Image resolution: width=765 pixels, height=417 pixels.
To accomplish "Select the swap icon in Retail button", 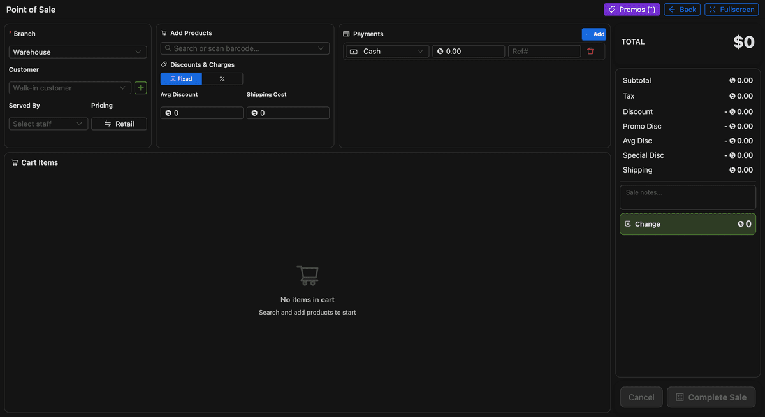I will 108,124.
